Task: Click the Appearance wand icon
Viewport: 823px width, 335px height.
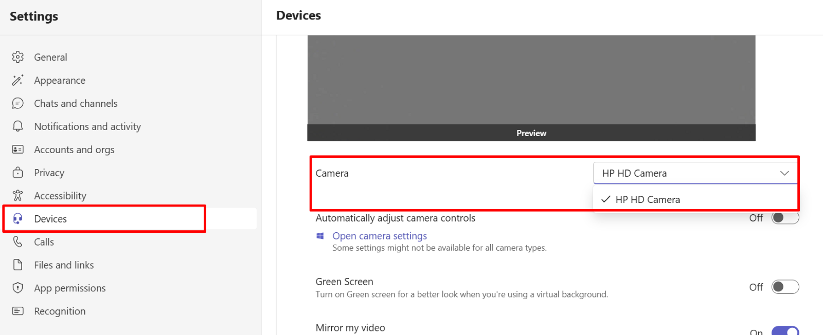Action: 18,80
